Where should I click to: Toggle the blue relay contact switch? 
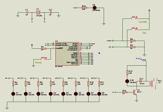144,59
